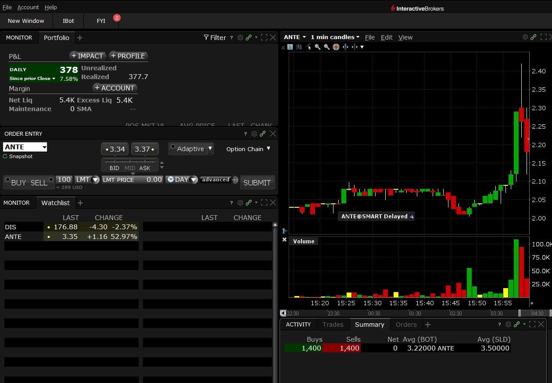Screen dimensions: 552x383
Task: Select the text annotation tool in chart toolbar
Action: (290, 47)
